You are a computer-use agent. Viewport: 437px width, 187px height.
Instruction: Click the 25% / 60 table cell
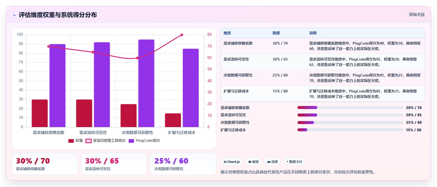coord(280,75)
